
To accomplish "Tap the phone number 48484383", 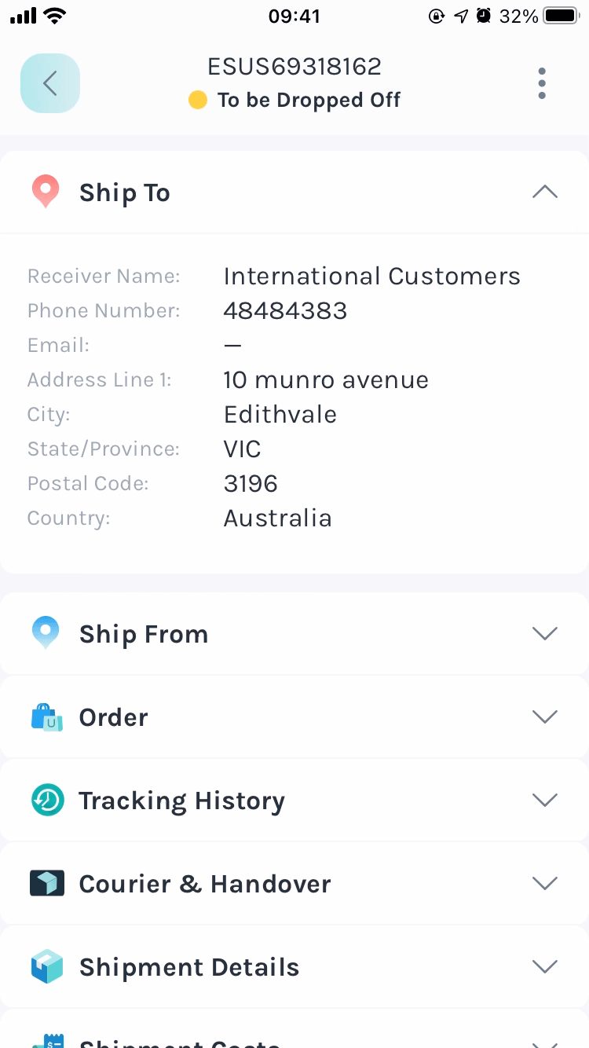I will coord(285,311).
